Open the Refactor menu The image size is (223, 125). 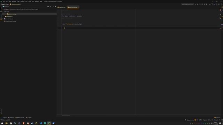tap(22, 1)
